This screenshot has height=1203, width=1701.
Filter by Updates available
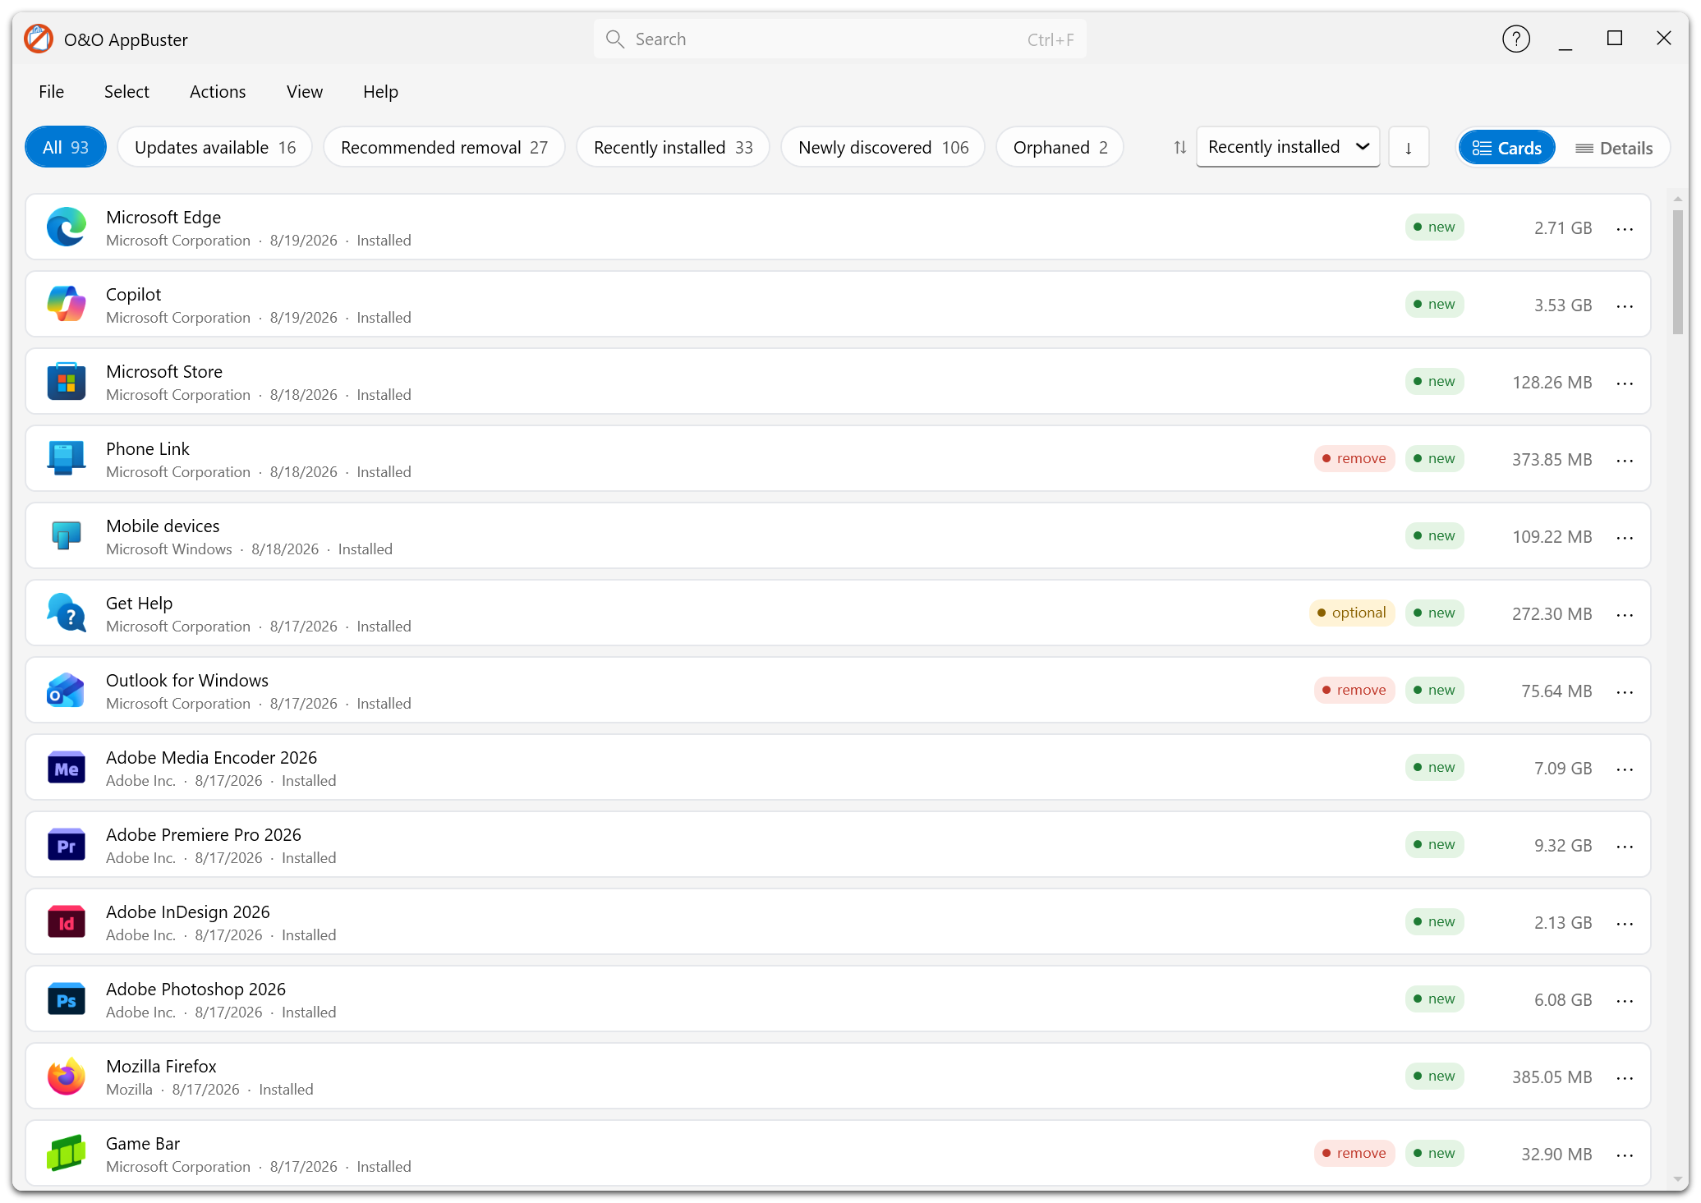click(215, 147)
